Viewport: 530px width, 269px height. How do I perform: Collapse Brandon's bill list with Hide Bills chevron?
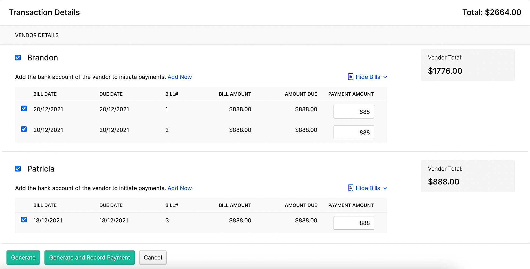[386, 77]
